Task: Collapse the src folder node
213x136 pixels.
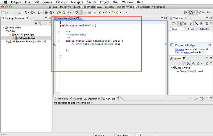Action: [x=7, y=31]
